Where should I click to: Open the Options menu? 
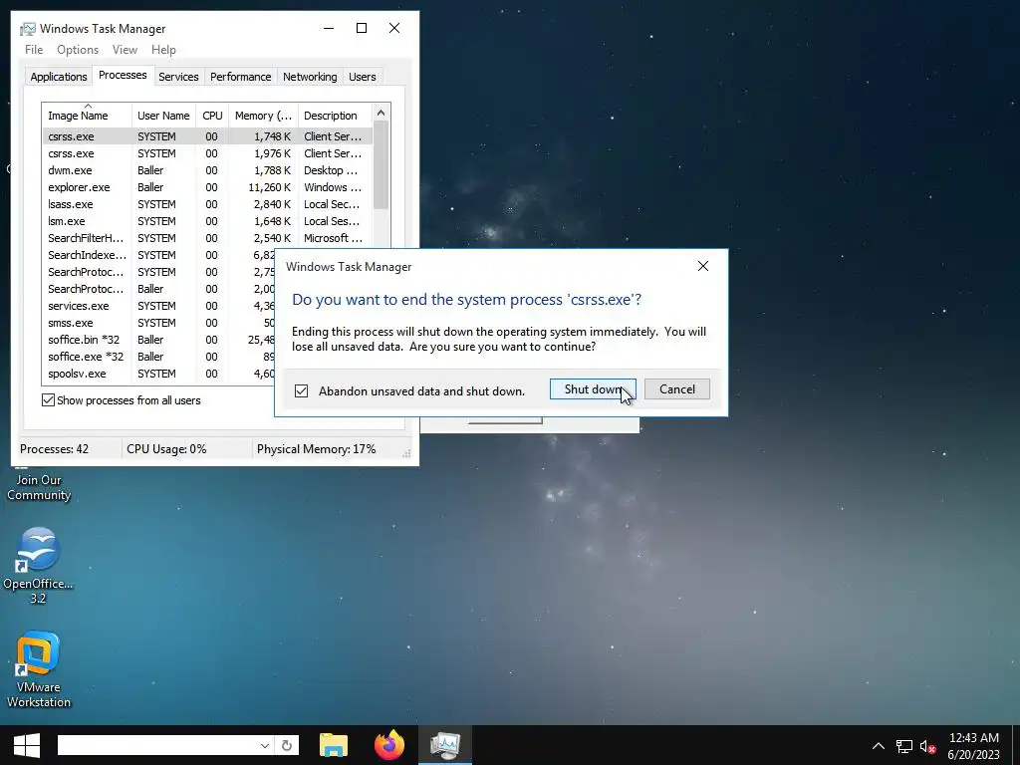78,50
